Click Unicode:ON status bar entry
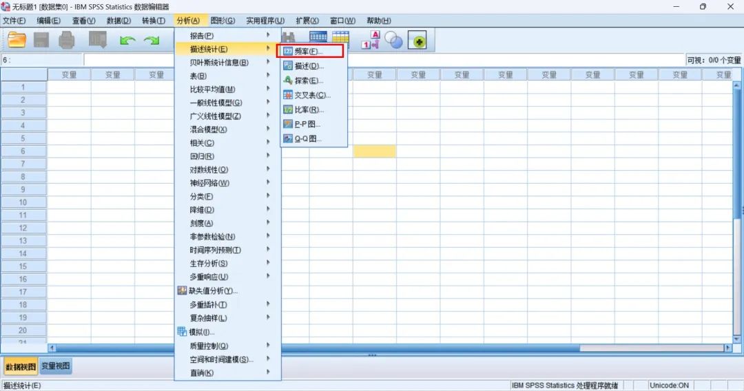The width and height of the screenshot is (744, 391). tap(669, 385)
